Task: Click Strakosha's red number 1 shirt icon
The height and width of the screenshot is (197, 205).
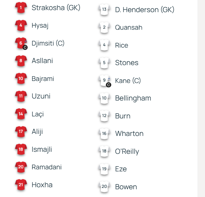Action: point(21,8)
